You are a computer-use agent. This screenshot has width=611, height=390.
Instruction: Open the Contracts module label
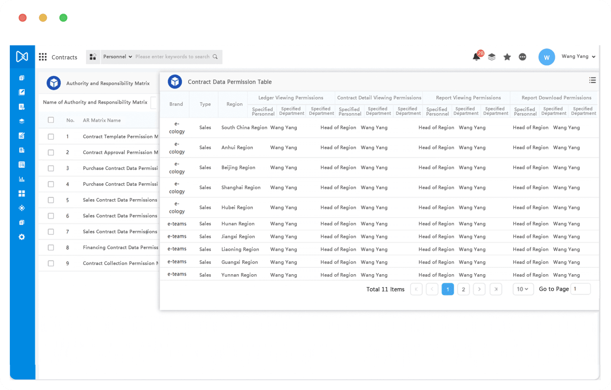pyautogui.click(x=64, y=57)
